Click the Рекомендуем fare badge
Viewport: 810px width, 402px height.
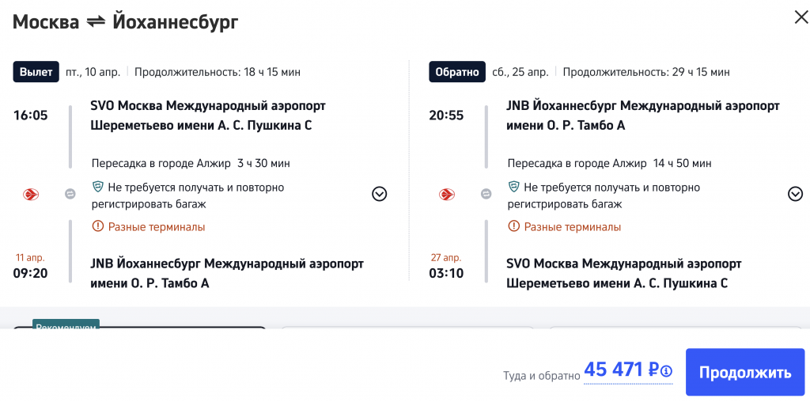[66, 326]
